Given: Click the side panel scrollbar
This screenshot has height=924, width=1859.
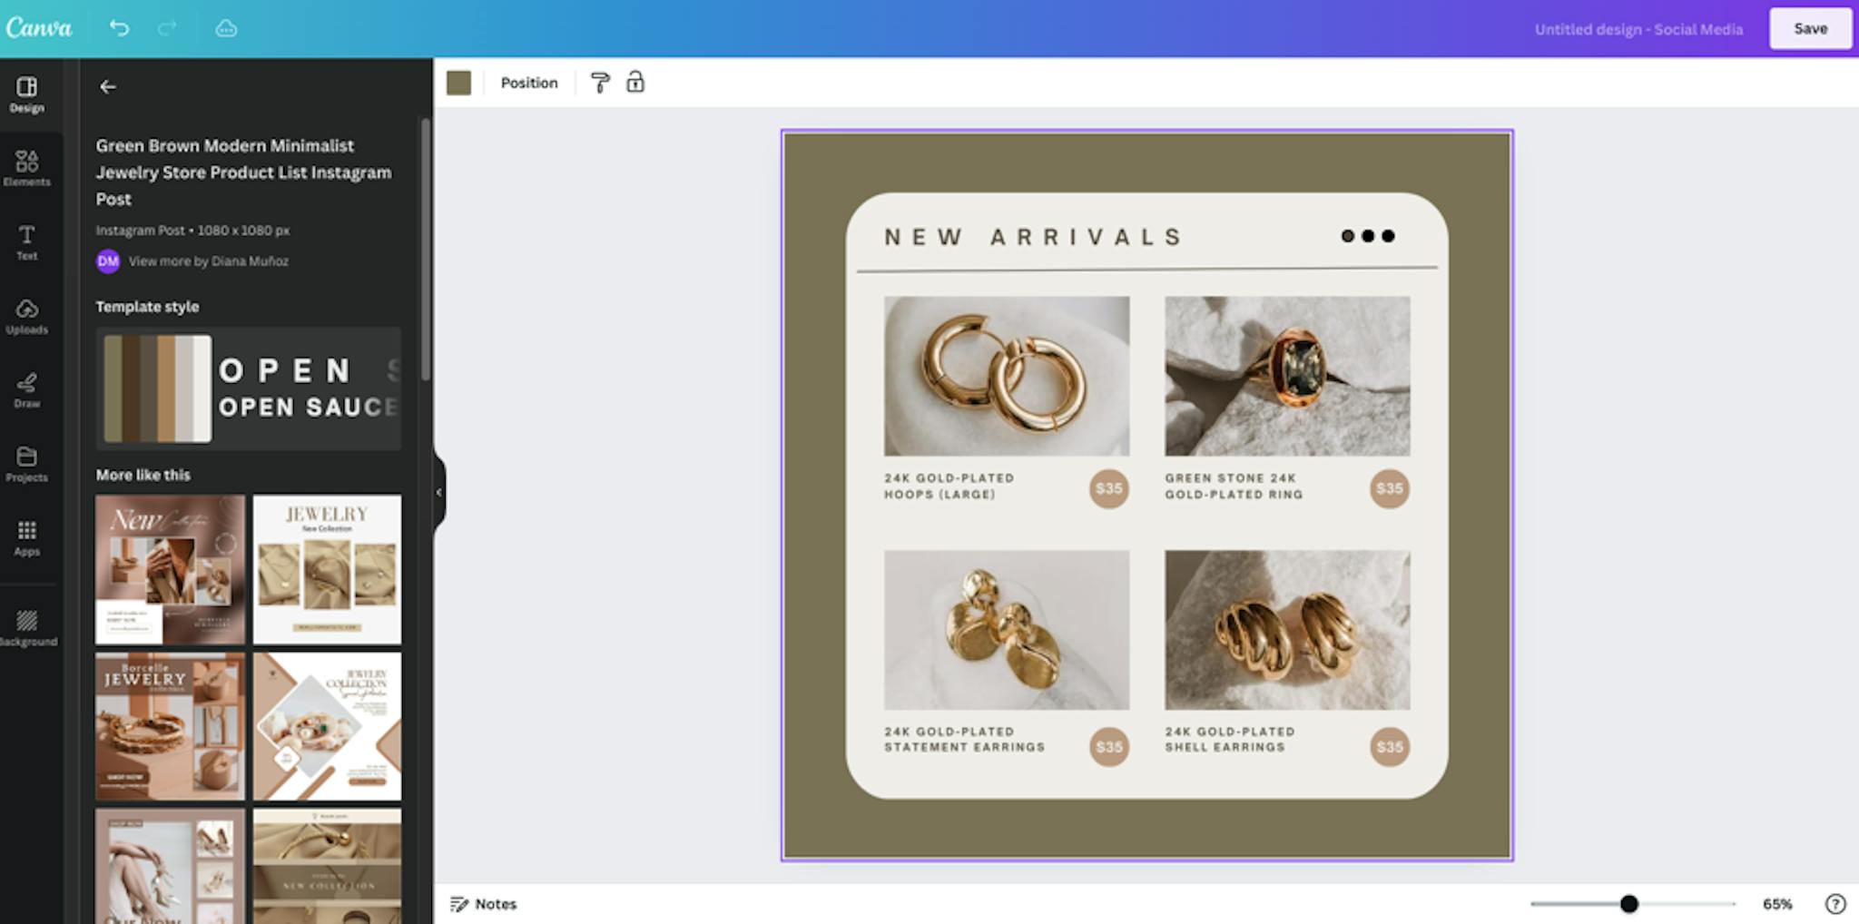Looking at the screenshot, I should tap(425, 250).
